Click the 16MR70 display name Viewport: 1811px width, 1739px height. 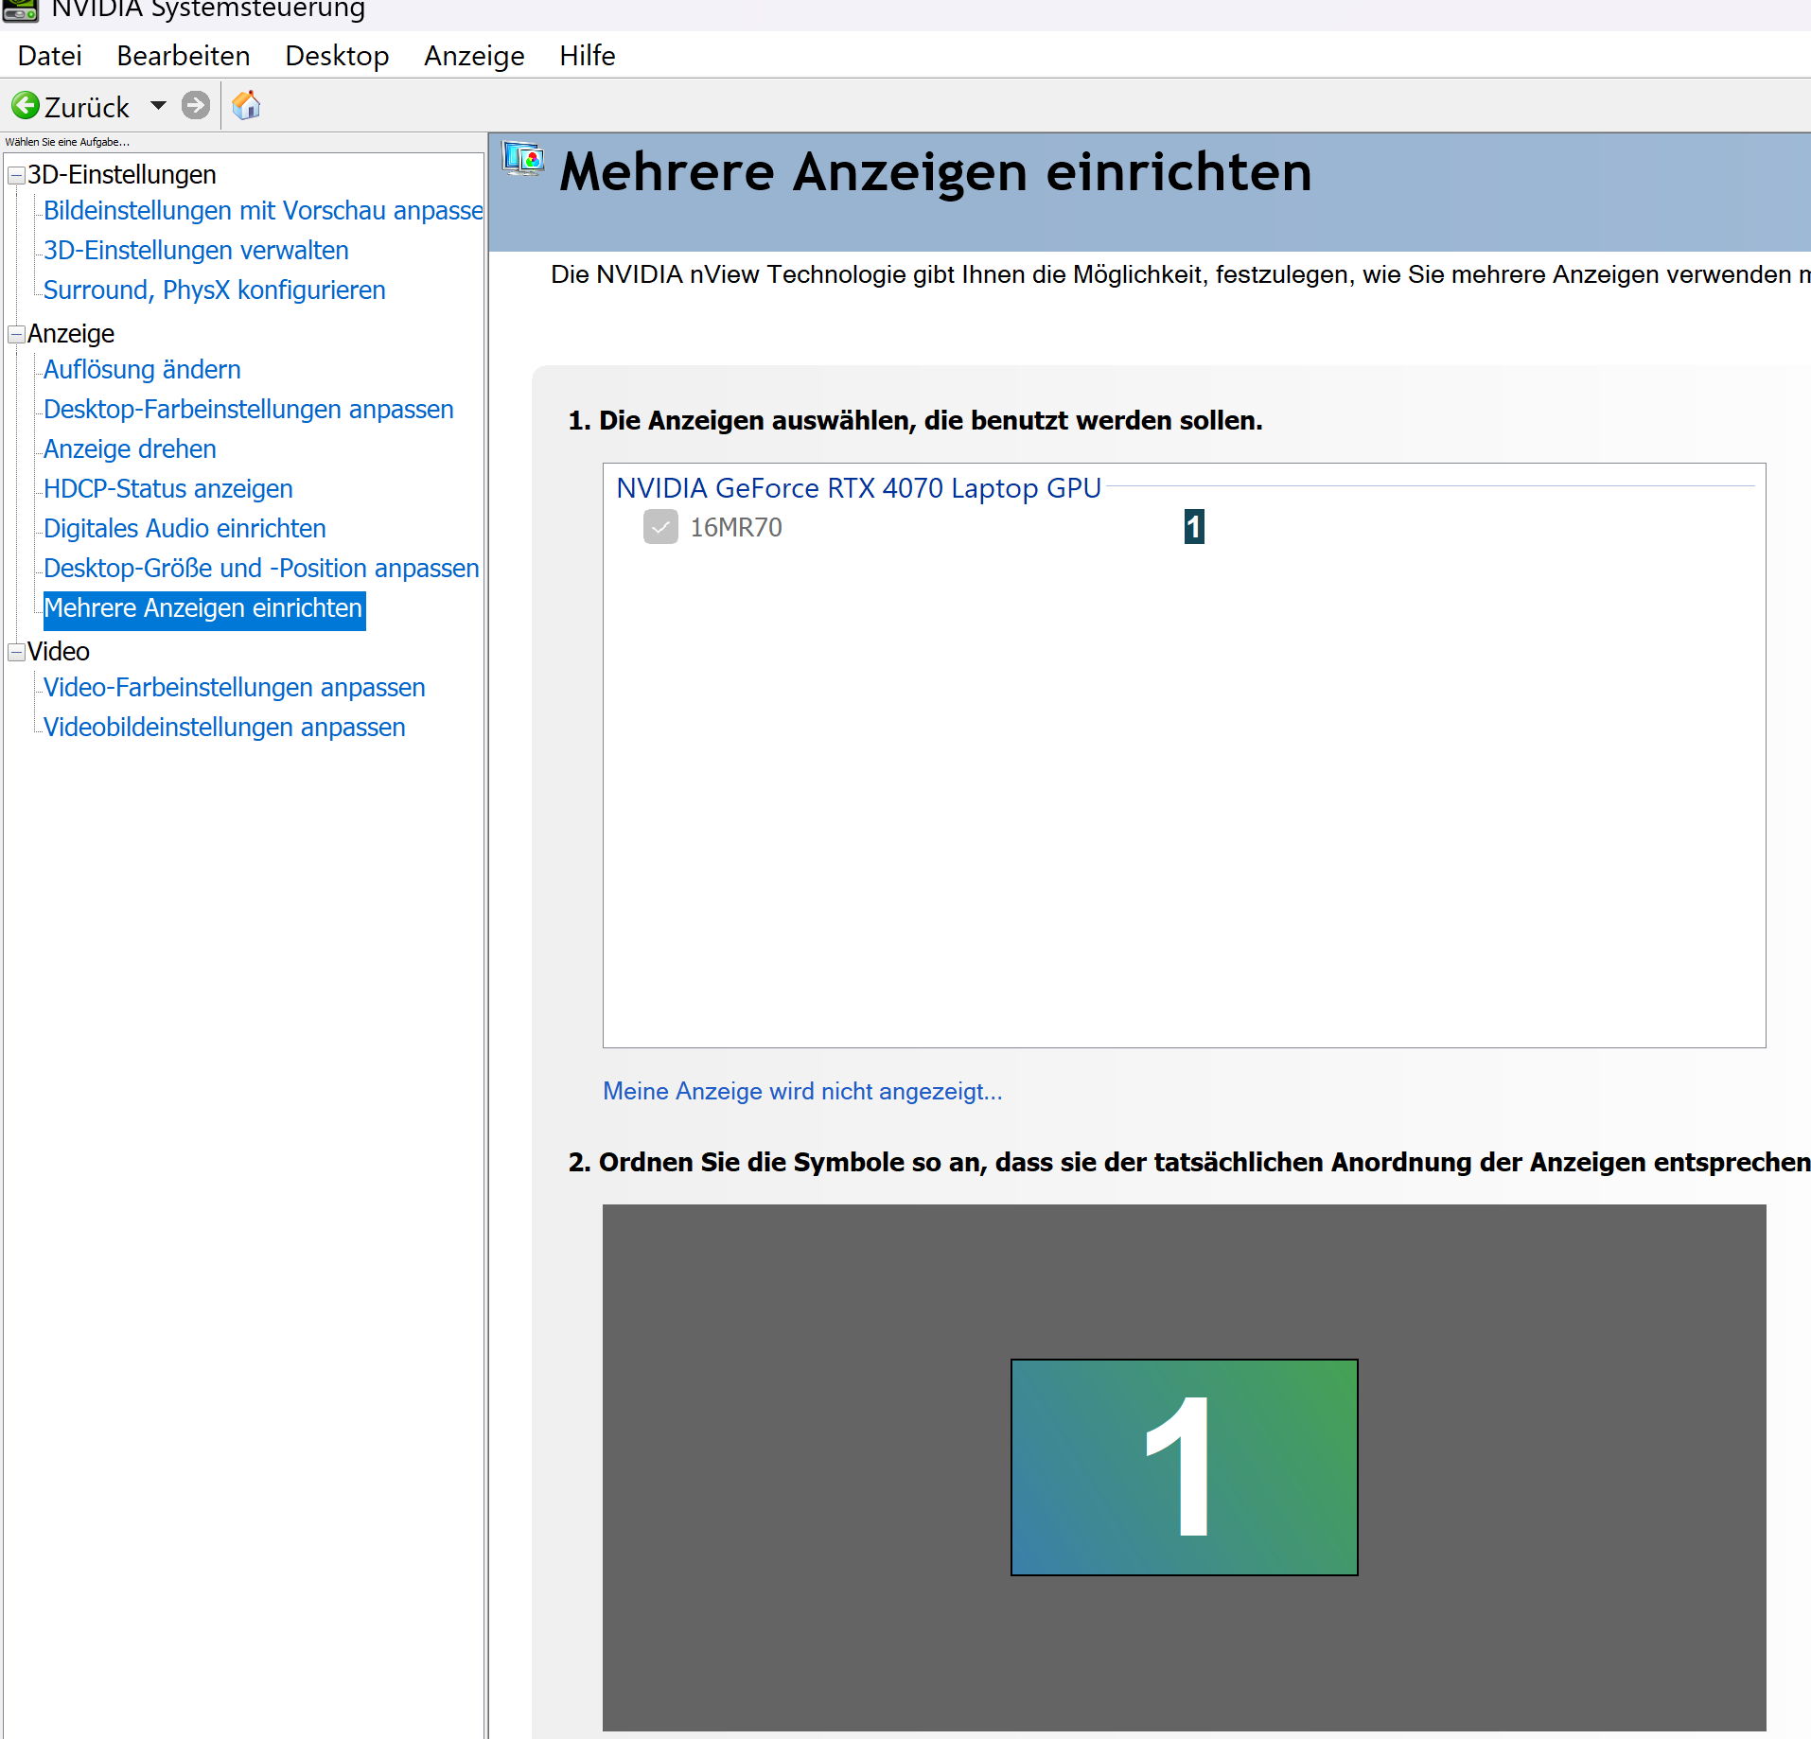coord(736,527)
